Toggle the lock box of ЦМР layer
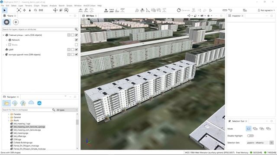This screenshot has width=277, height=155. point(73,50)
